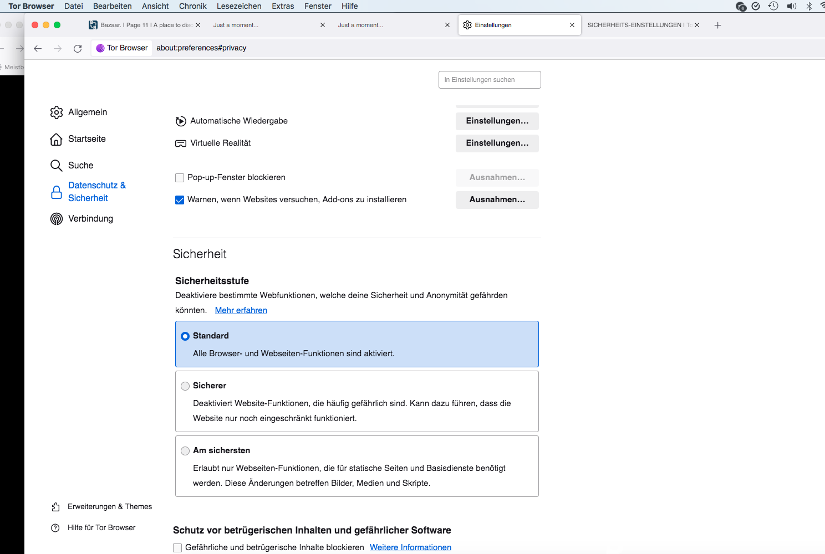Open the Bearbeiten menu
The image size is (825, 554).
[113, 6]
